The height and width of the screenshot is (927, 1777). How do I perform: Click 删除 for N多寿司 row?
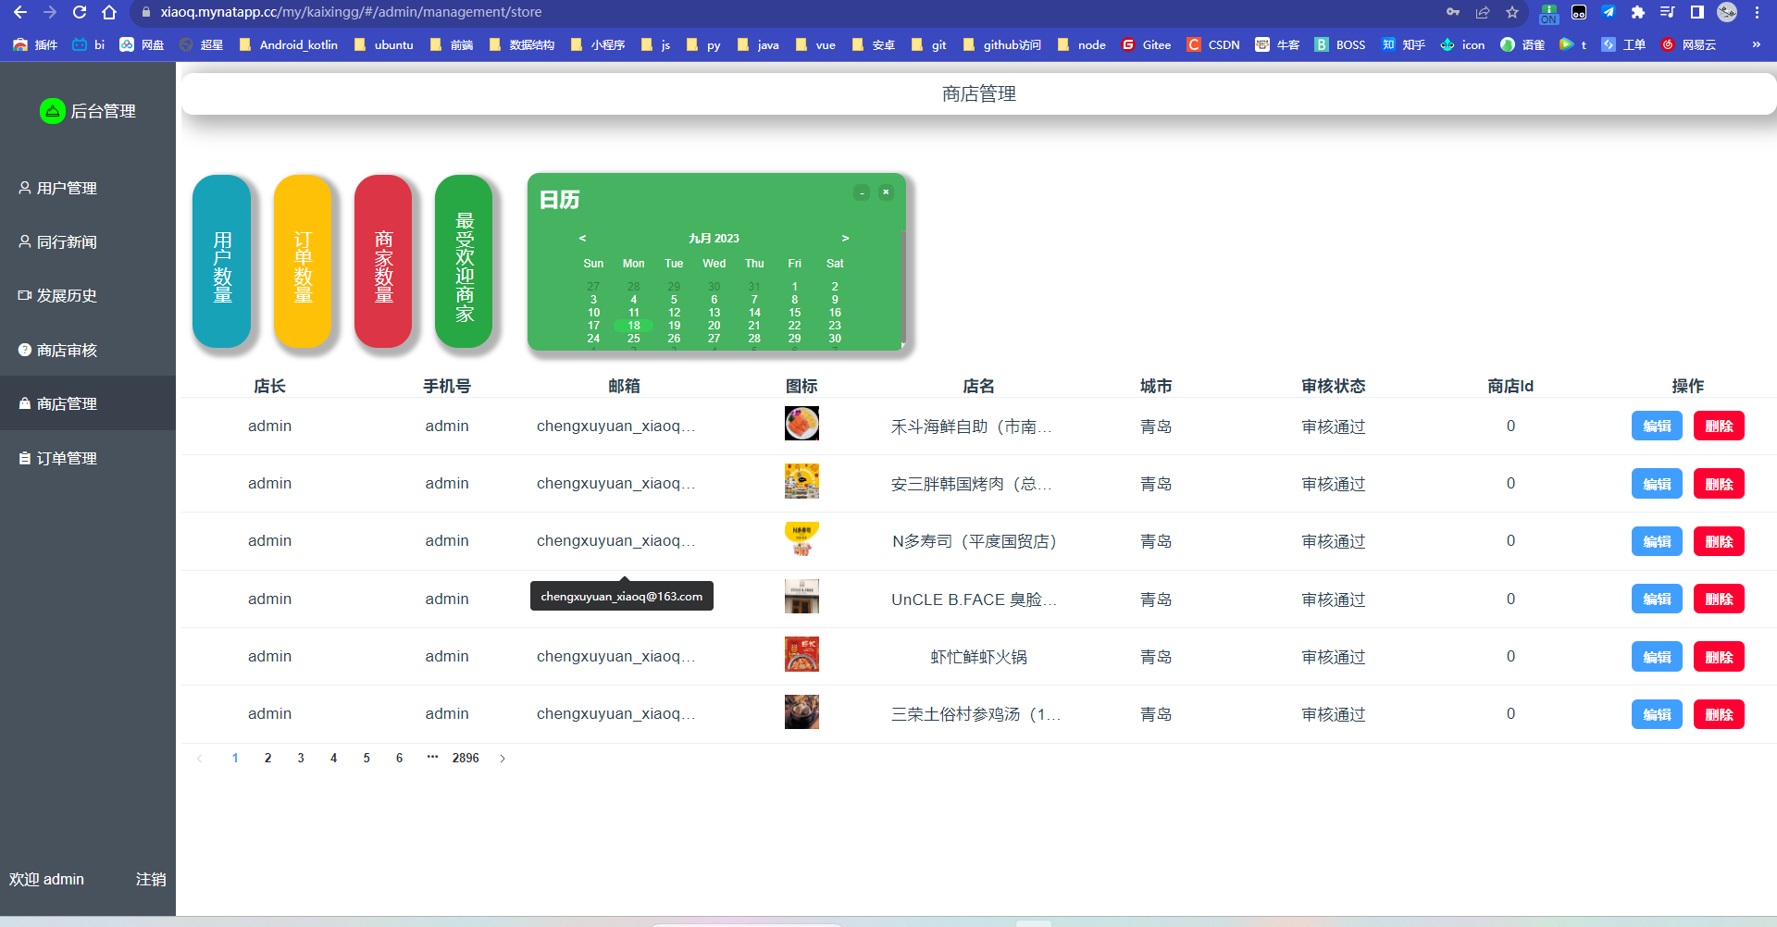tap(1719, 541)
